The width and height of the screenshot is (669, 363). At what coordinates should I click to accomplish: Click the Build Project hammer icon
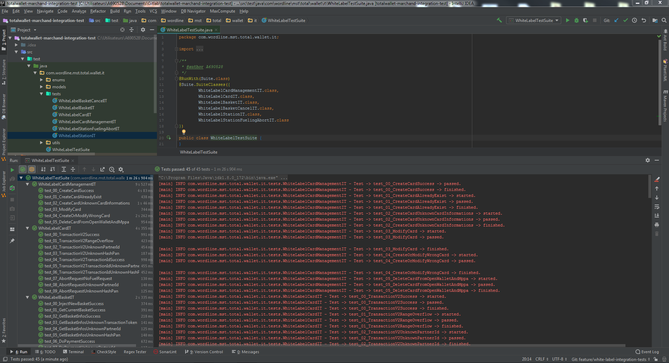[499, 20]
